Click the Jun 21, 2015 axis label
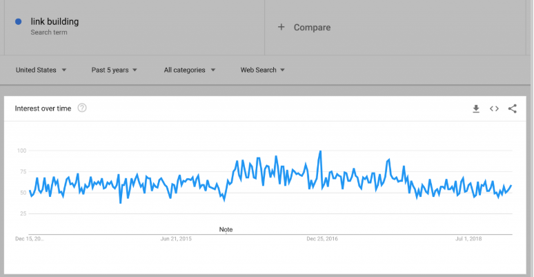The width and height of the screenshot is (534, 277). coord(176,238)
